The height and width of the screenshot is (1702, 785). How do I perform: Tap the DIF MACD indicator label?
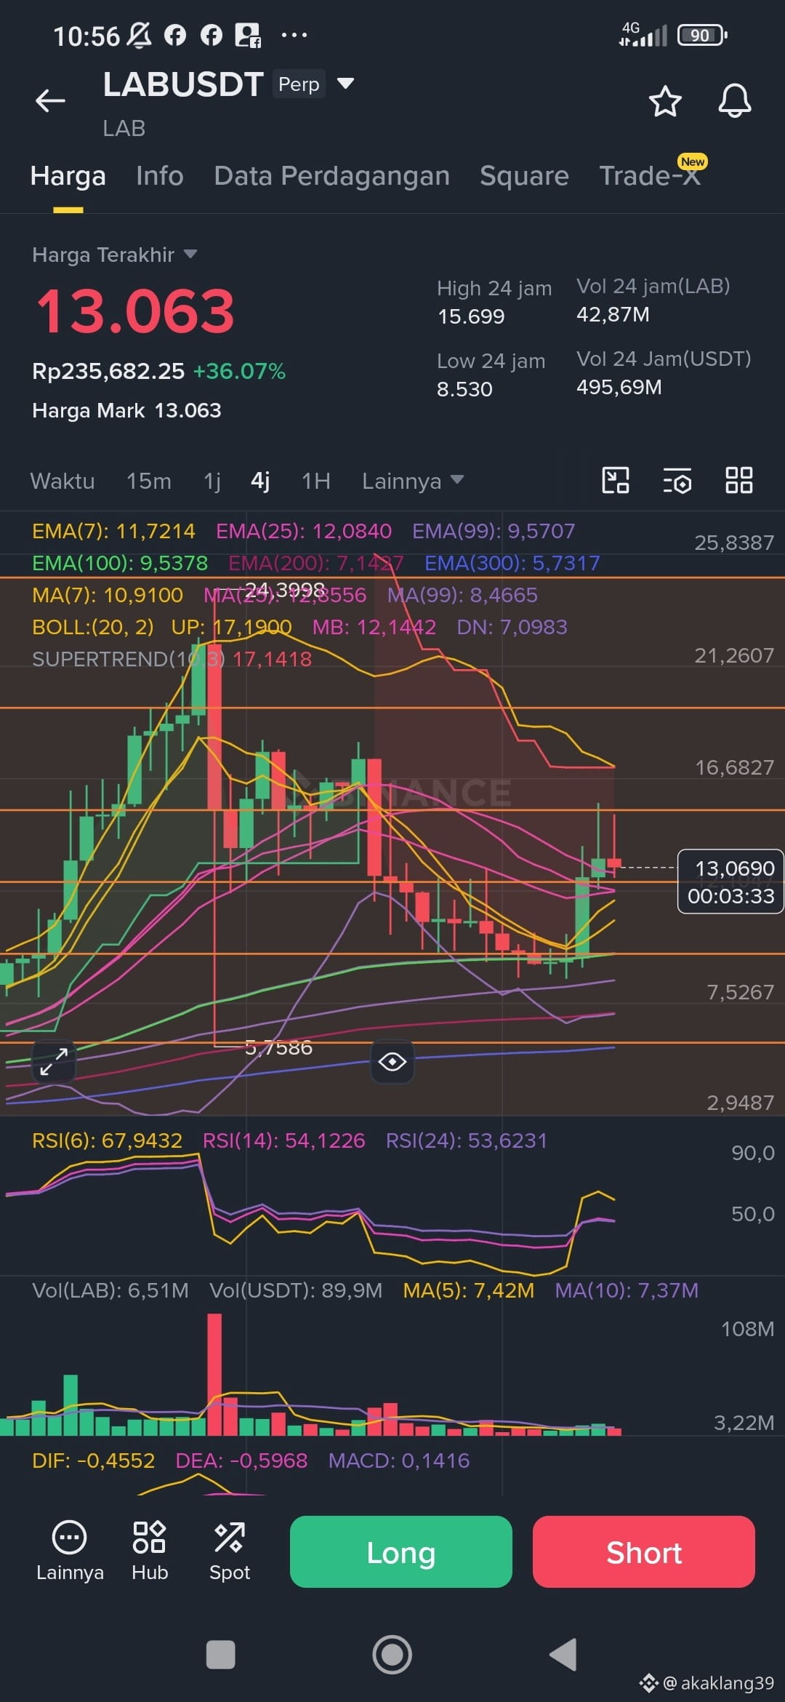click(94, 1461)
